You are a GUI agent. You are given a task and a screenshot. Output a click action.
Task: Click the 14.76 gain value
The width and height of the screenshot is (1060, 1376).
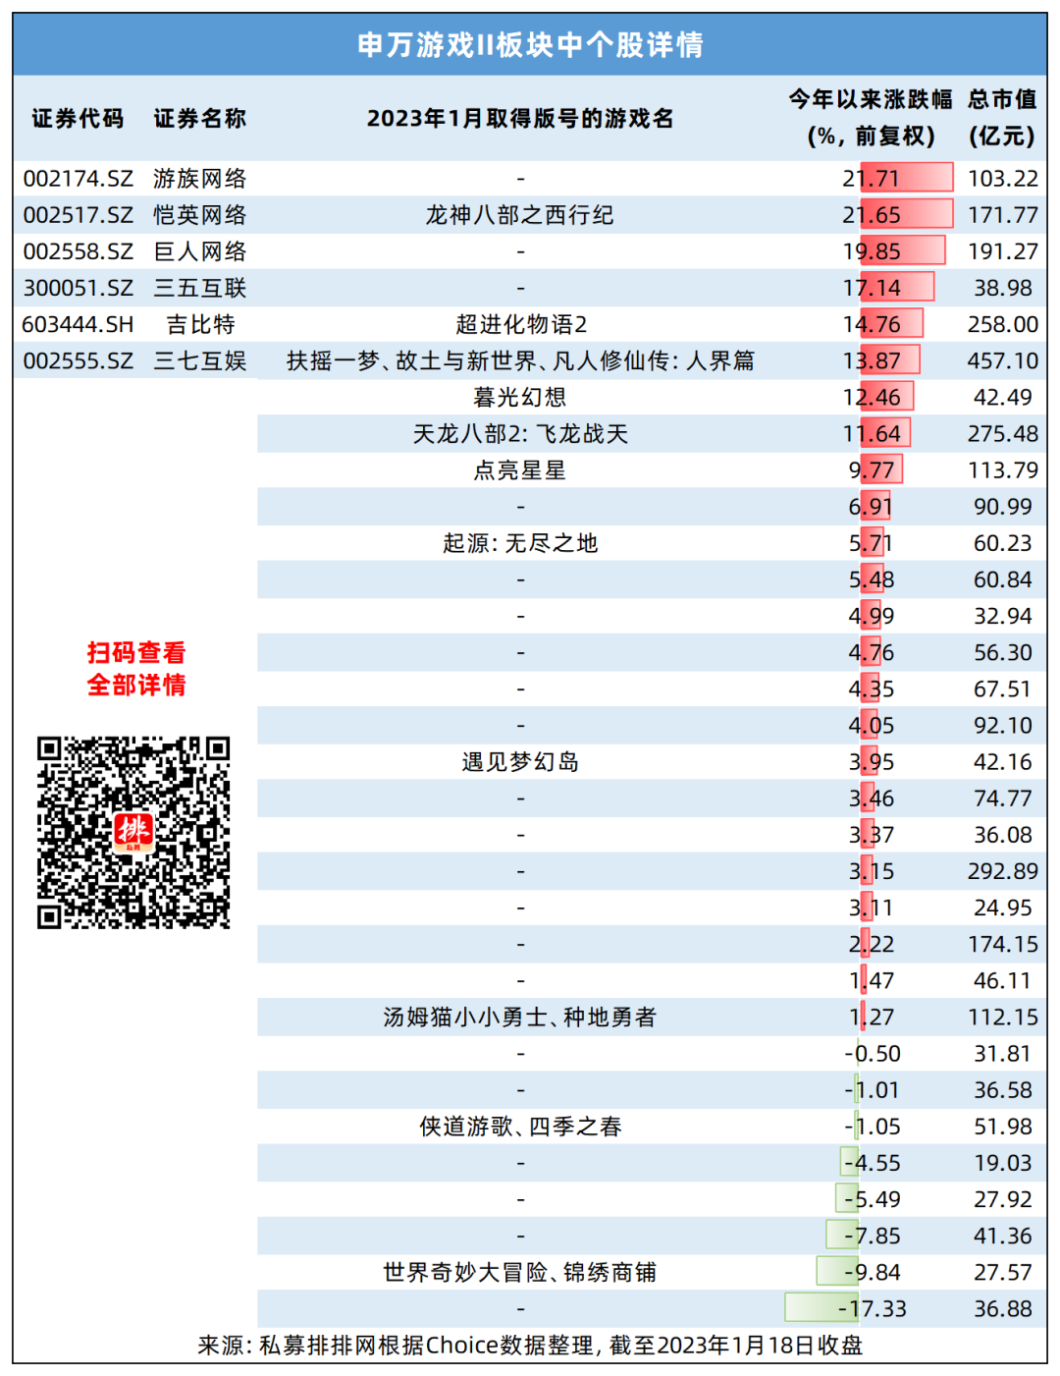click(872, 324)
